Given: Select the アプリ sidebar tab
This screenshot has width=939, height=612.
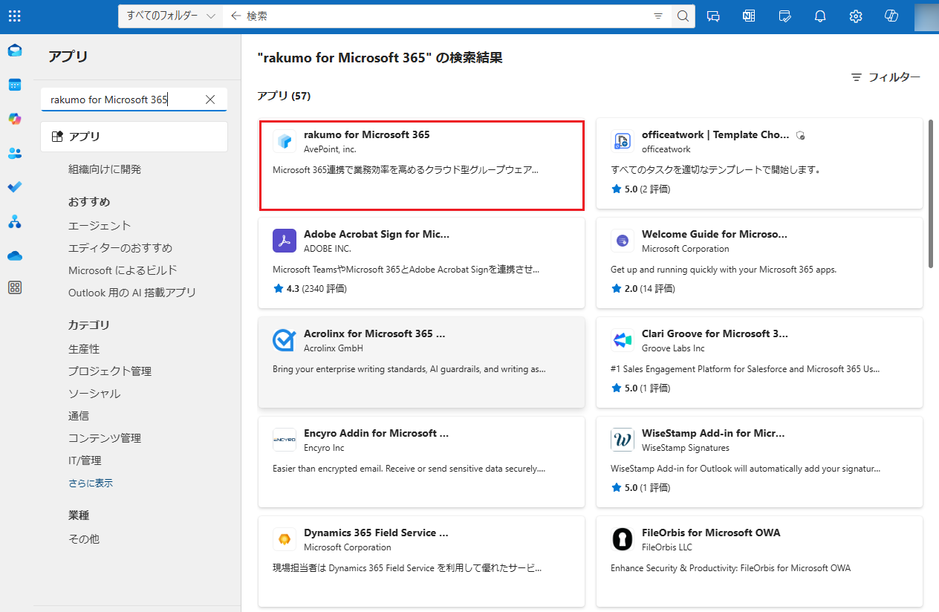Looking at the screenshot, I should 134,137.
